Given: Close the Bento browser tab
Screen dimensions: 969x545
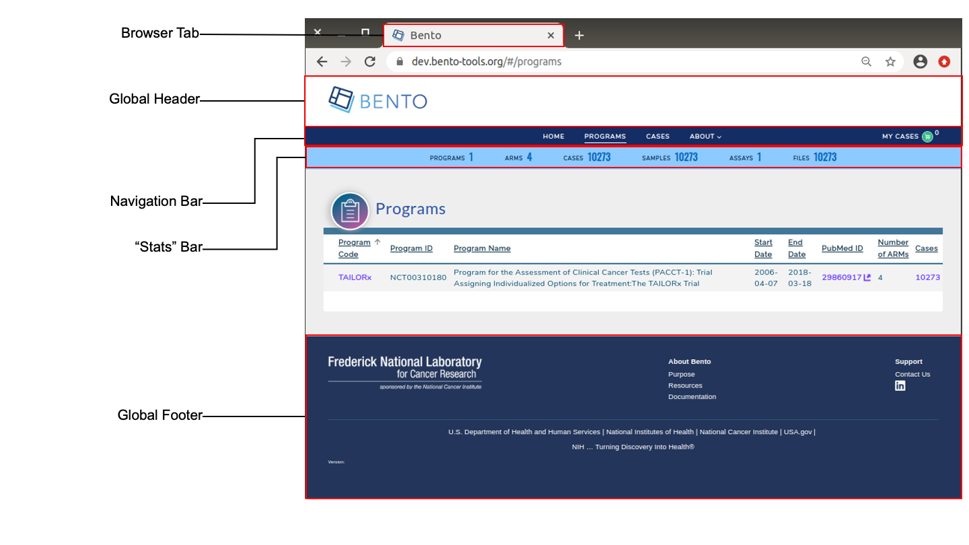Looking at the screenshot, I should pos(550,36).
